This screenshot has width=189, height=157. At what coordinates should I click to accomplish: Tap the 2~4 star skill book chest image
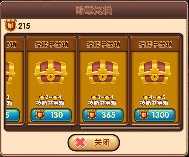(x=51, y=72)
